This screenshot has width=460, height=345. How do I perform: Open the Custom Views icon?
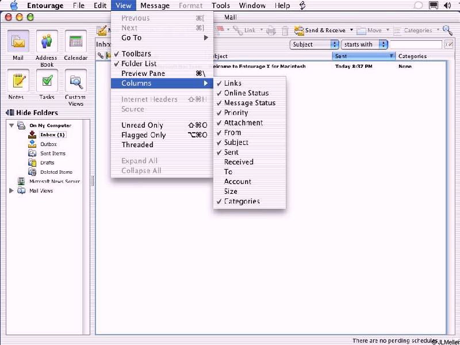[76, 80]
